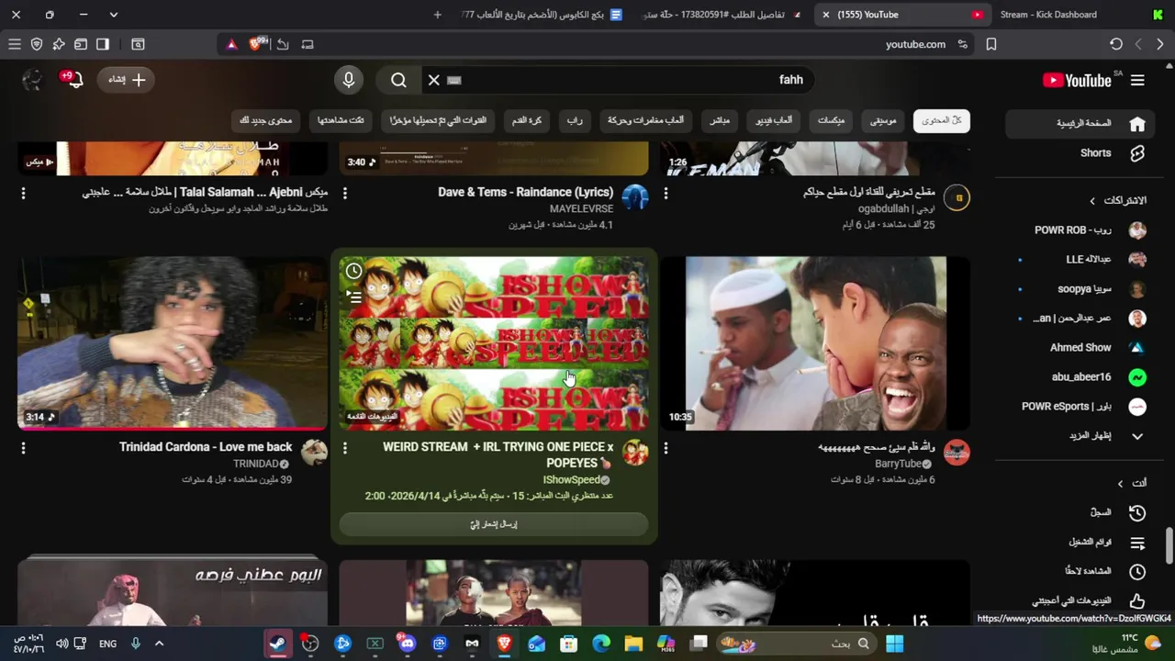Viewport: 1175px width, 661px height.
Task: Click the page vertical scrollbar thumb
Action: (1169, 546)
